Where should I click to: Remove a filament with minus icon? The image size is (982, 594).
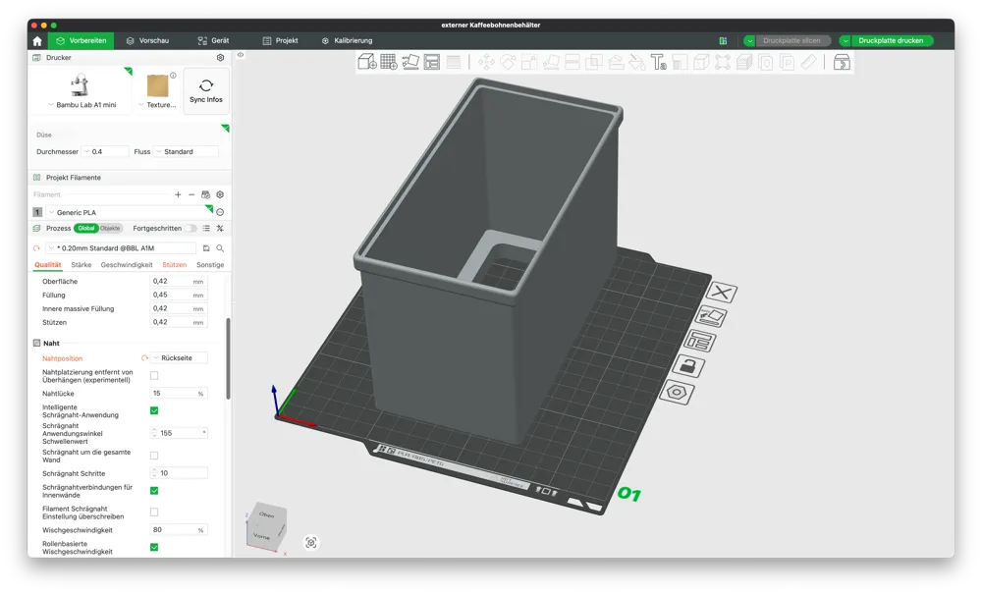(x=191, y=194)
